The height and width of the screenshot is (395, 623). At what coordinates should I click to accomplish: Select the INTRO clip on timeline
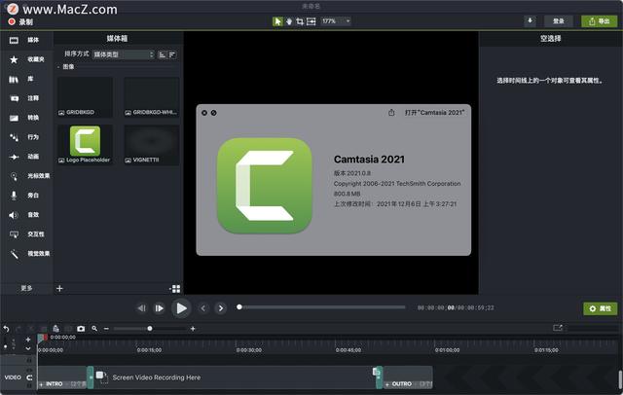pos(62,377)
